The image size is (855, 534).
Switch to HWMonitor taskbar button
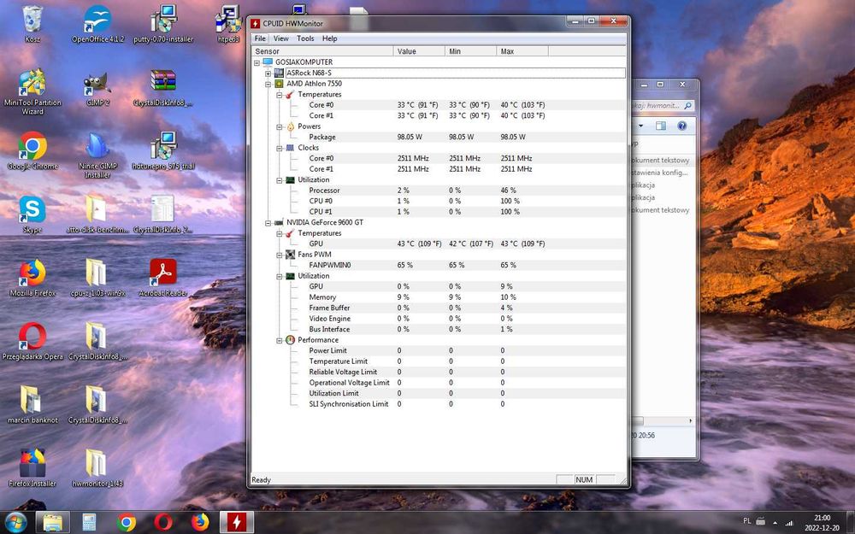point(237,522)
